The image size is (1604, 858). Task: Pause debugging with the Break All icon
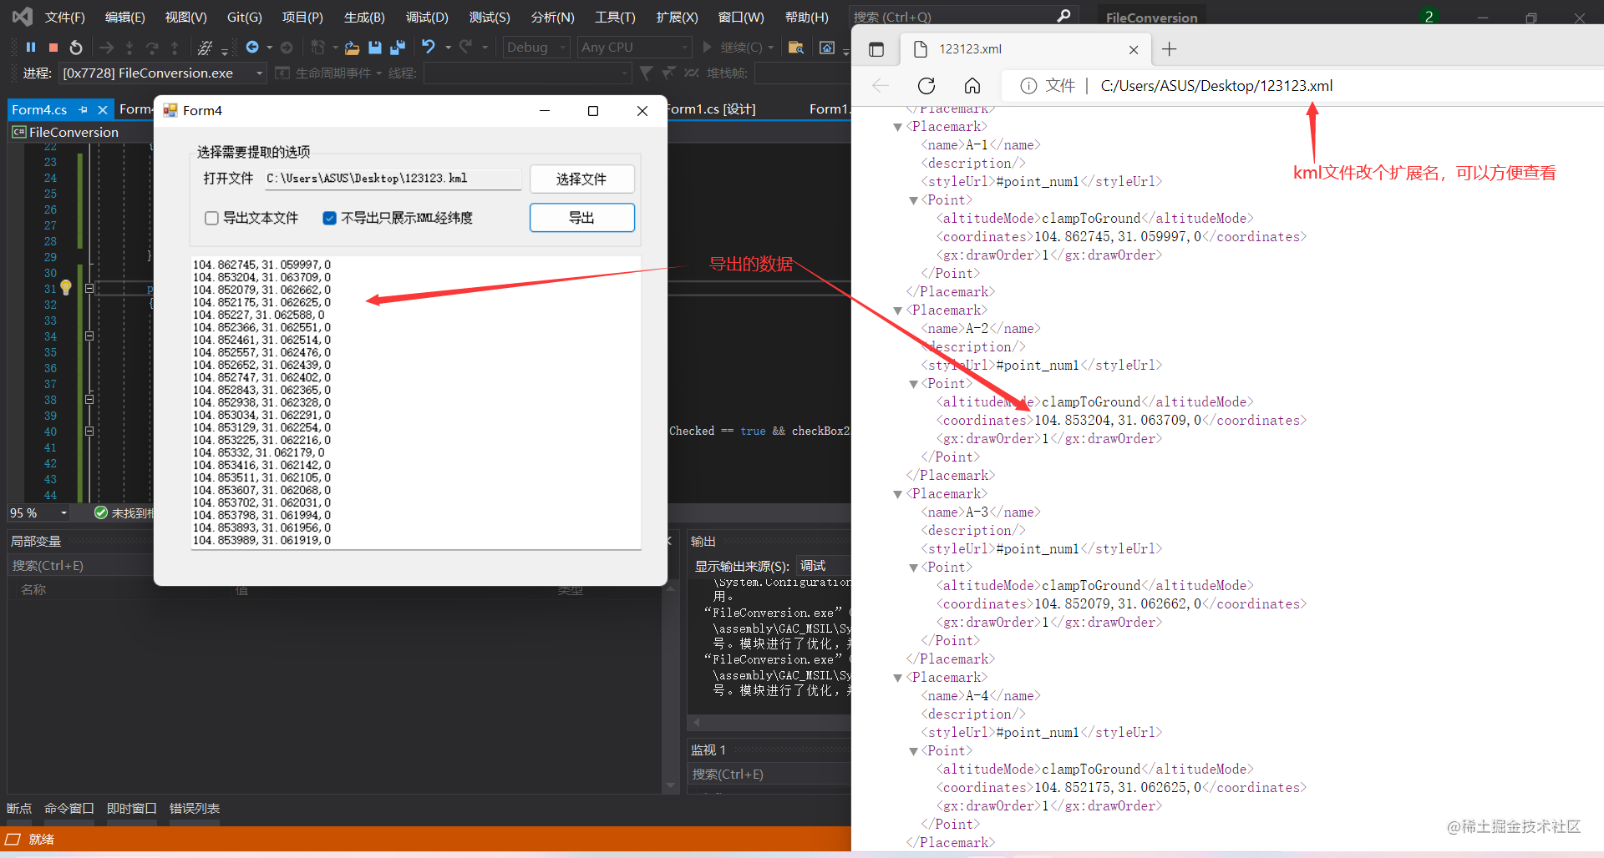click(x=31, y=48)
